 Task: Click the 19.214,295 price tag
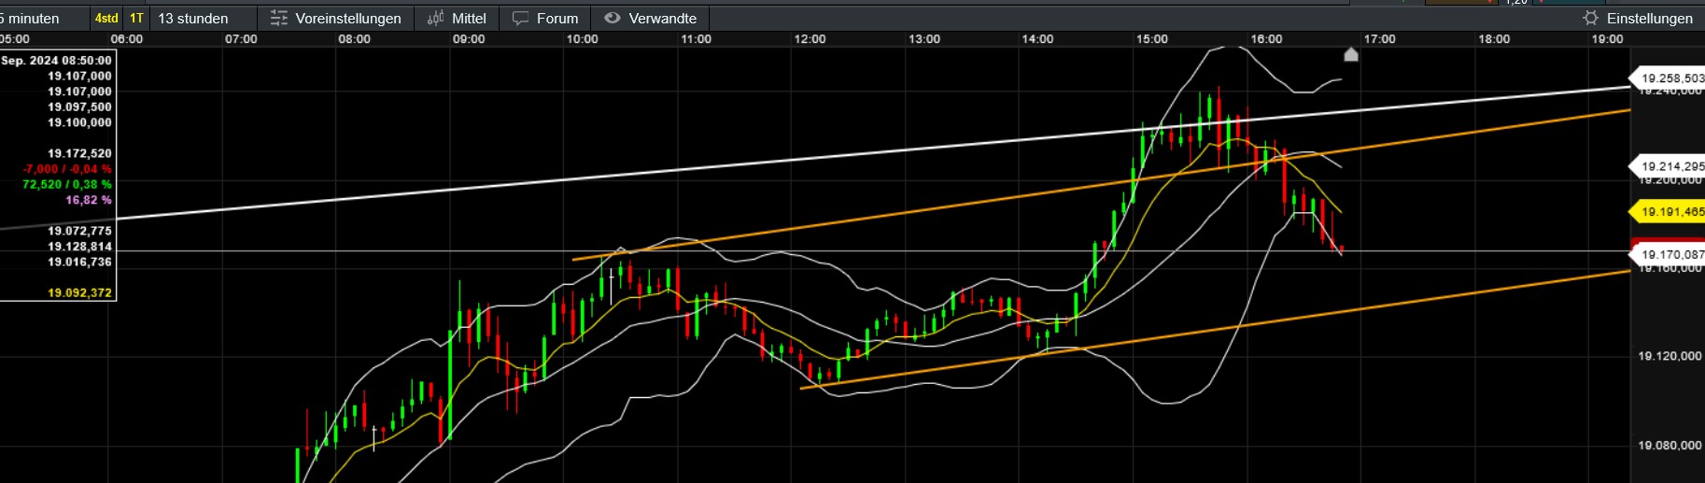(x=1669, y=166)
